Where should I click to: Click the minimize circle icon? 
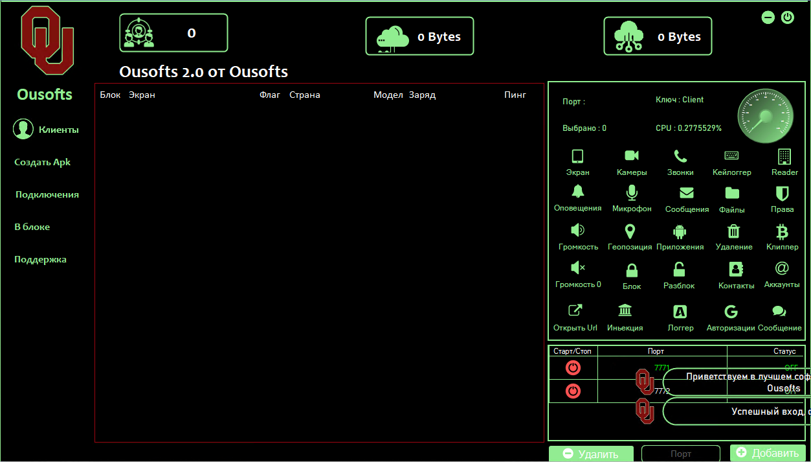pyautogui.click(x=768, y=17)
